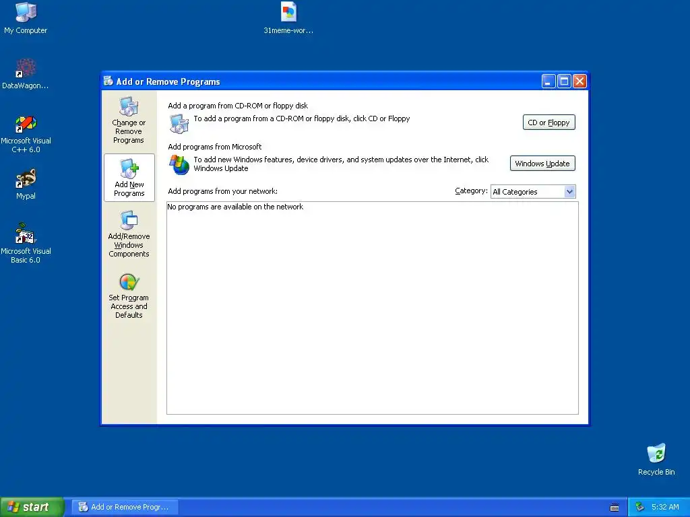Screen dimensions: 690x517
Task: Close the Add or Remove Programs window
Action: pos(580,81)
